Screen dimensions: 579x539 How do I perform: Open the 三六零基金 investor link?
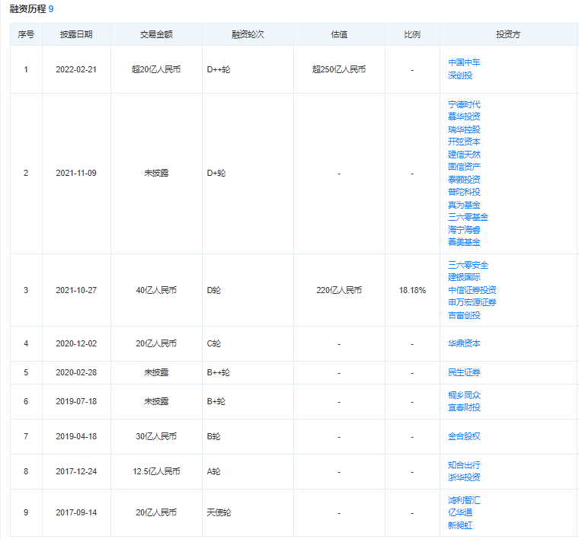pos(468,217)
